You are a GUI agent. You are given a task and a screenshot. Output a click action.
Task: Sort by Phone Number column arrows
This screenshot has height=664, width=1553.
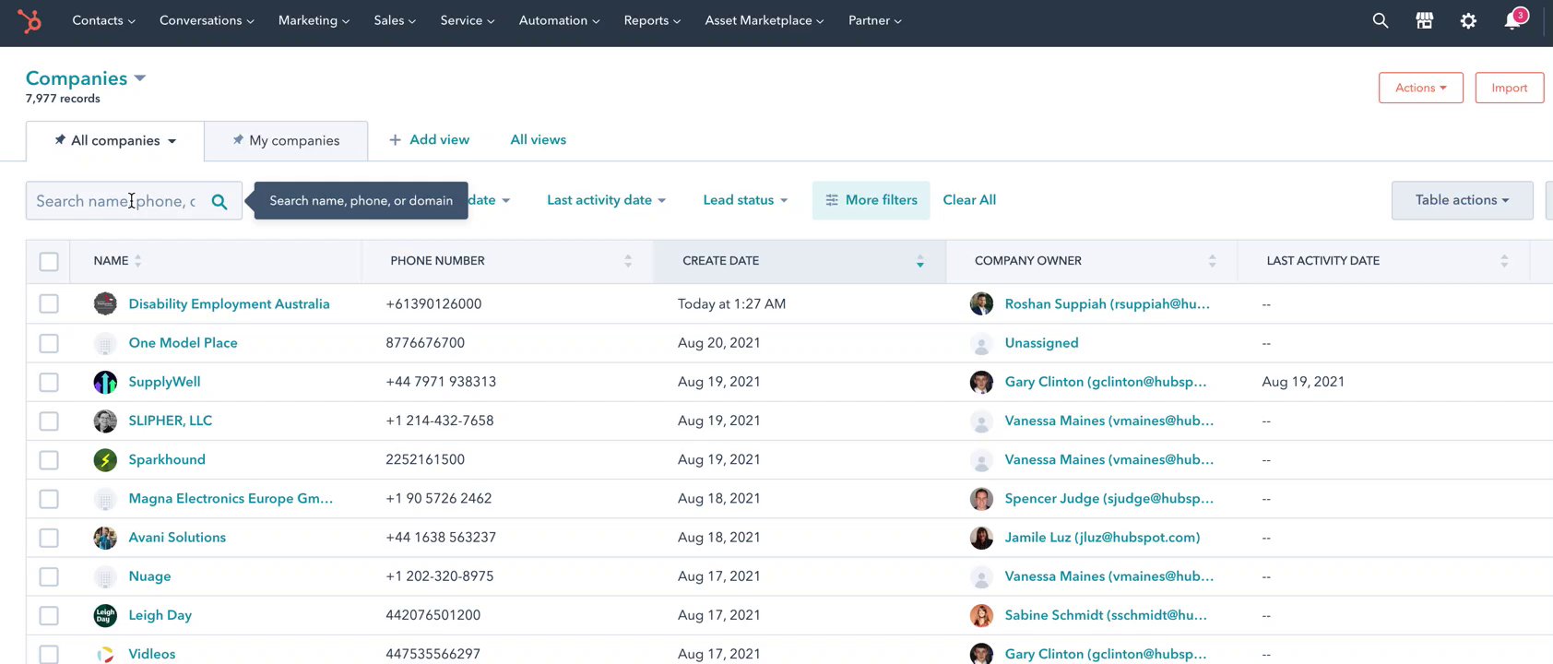click(628, 261)
